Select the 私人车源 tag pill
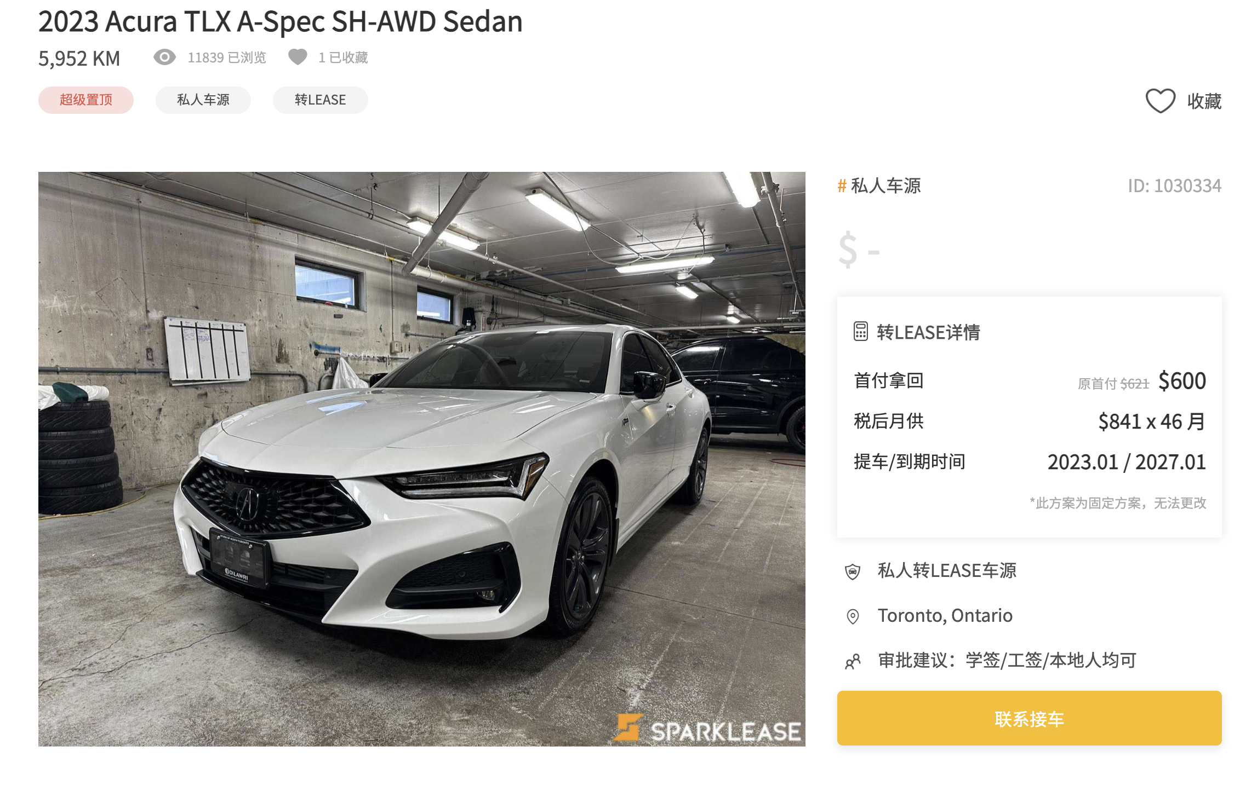This screenshot has height=786, width=1257. click(x=203, y=100)
